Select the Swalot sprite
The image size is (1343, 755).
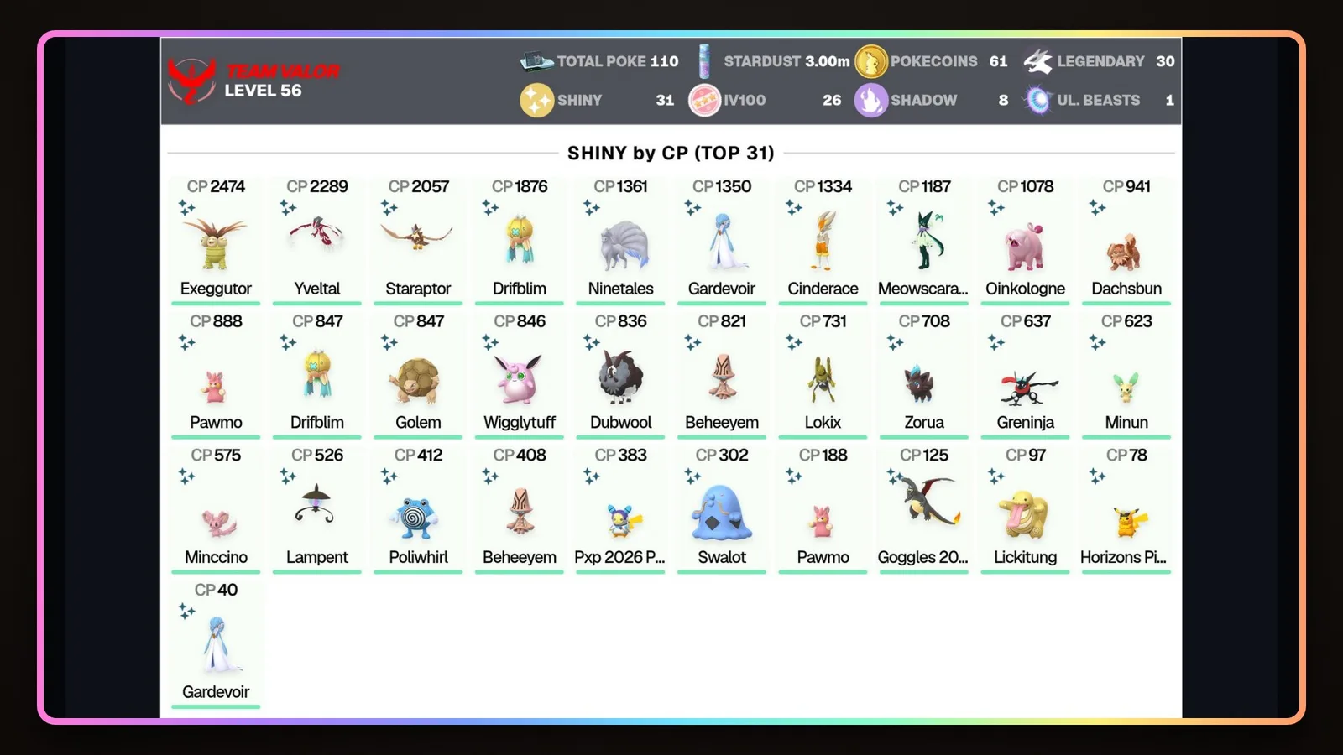(x=722, y=513)
